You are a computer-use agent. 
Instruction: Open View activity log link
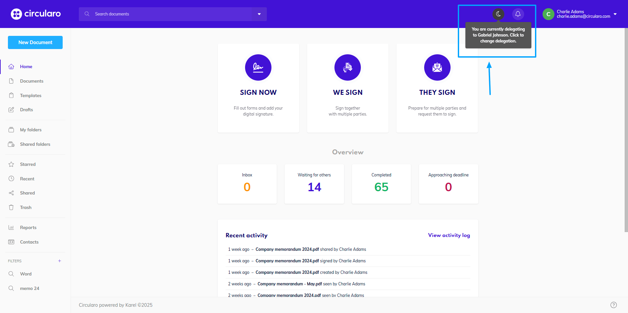pos(449,235)
